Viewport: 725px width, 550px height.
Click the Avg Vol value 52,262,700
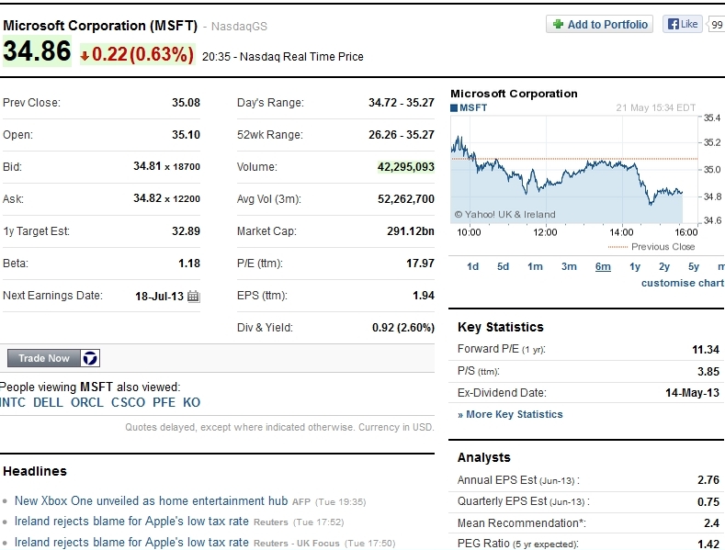tap(406, 199)
